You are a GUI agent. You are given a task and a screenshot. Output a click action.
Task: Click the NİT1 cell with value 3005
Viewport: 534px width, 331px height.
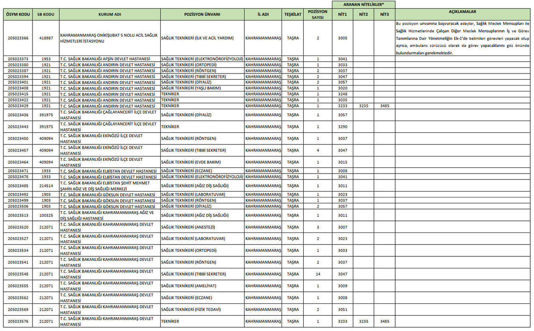[x=343, y=38]
